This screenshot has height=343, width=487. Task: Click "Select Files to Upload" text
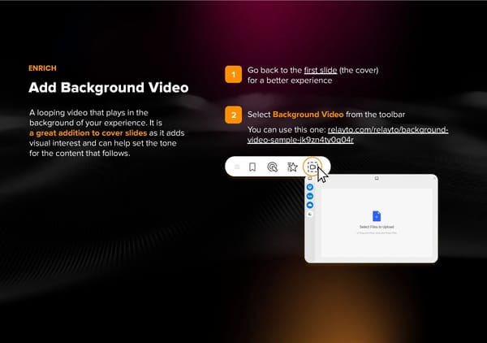click(377, 227)
